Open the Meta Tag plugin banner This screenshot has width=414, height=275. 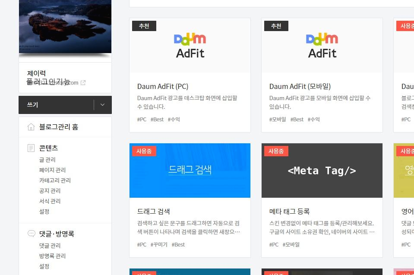tap(322, 171)
